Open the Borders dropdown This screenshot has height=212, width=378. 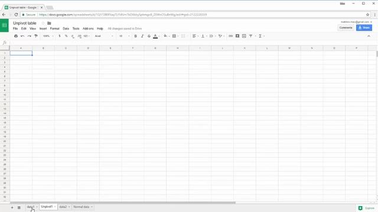coord(175,36)
